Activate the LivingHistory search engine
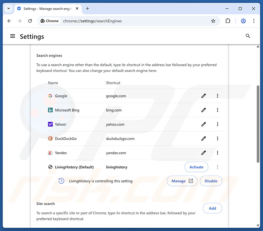This screenshot has height=231, width=263. [196, 167]
